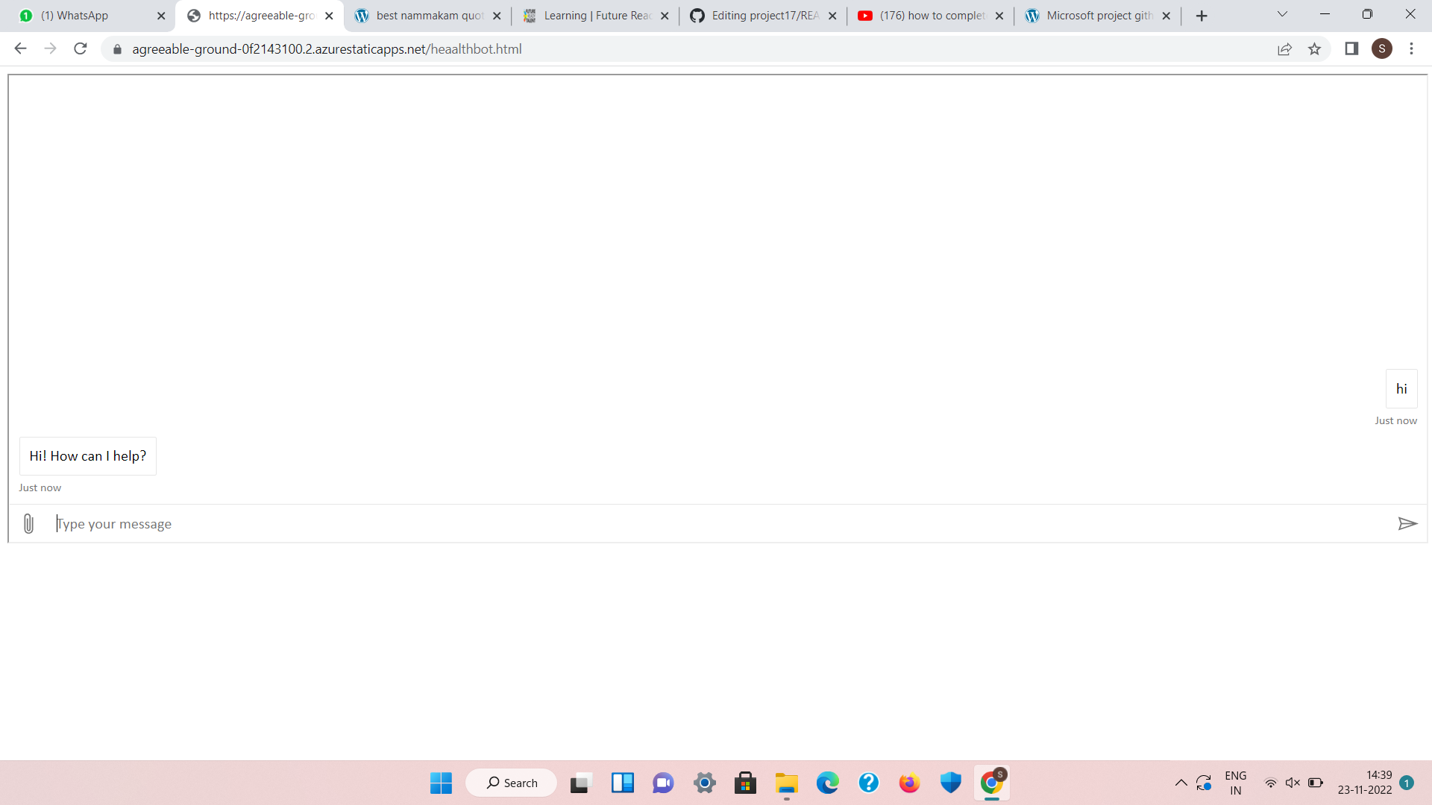Click the share icon in the address bar
The image size is (1432, 805).
(x=1285, y=48)
